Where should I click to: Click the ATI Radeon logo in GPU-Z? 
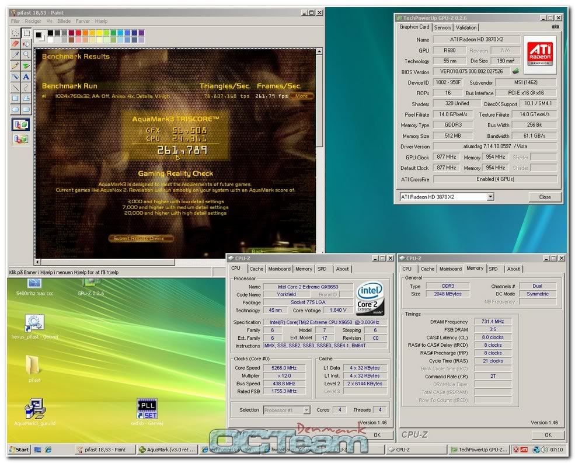click(540, 54)
